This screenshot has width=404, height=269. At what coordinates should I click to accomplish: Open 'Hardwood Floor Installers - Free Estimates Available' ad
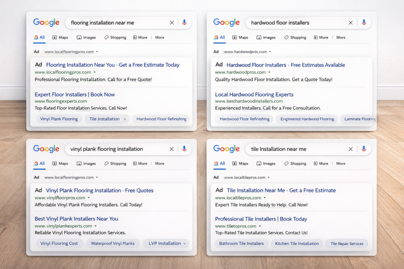[286, 65]
